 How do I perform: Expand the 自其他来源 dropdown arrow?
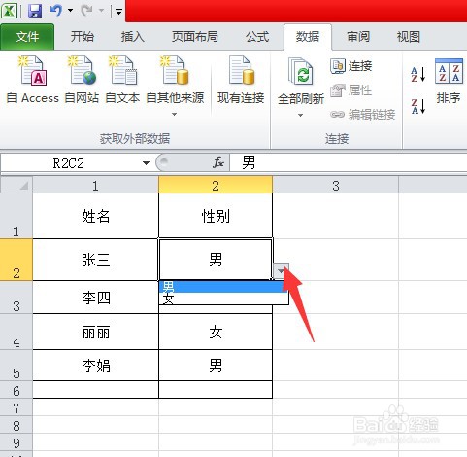[x=174, y=114]
